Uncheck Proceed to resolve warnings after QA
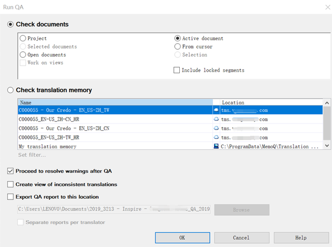The image size is (332, 247). tap(11, 171)
